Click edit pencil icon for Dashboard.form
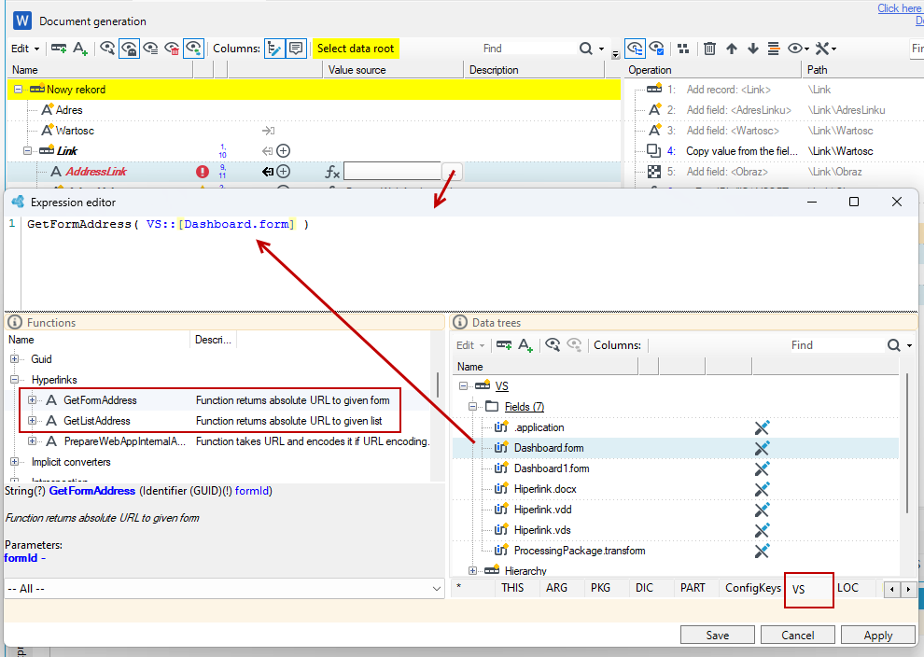924x657 pixels. pyautogui.click(x=762, y=448)
